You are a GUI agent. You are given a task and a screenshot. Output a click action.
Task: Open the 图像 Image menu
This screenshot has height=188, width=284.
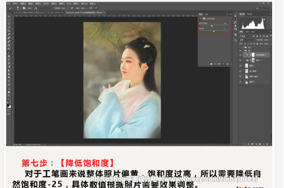[x=31, y=4]
